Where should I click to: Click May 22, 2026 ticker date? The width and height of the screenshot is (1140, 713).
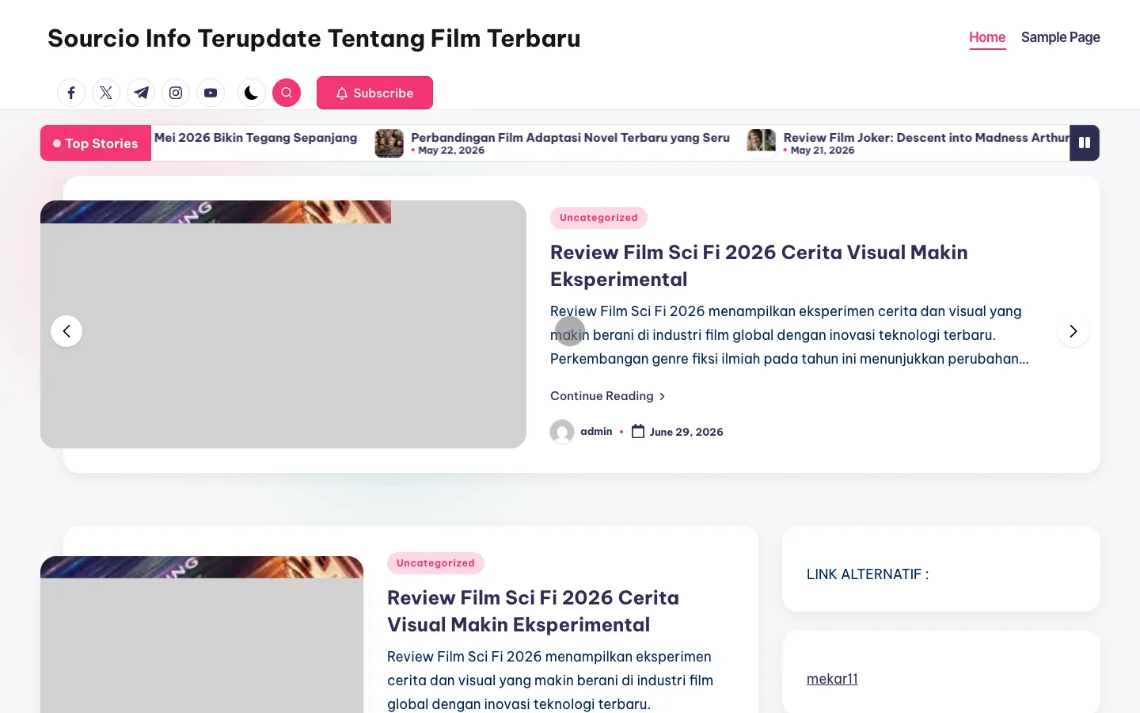tap(451, 151)
